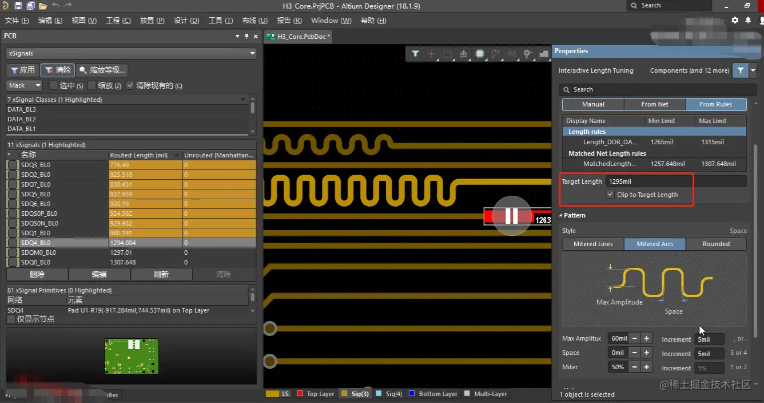Click the paused length tuning gauge
The width and height of the screenshot is (764, 403).
pos(512,216)
